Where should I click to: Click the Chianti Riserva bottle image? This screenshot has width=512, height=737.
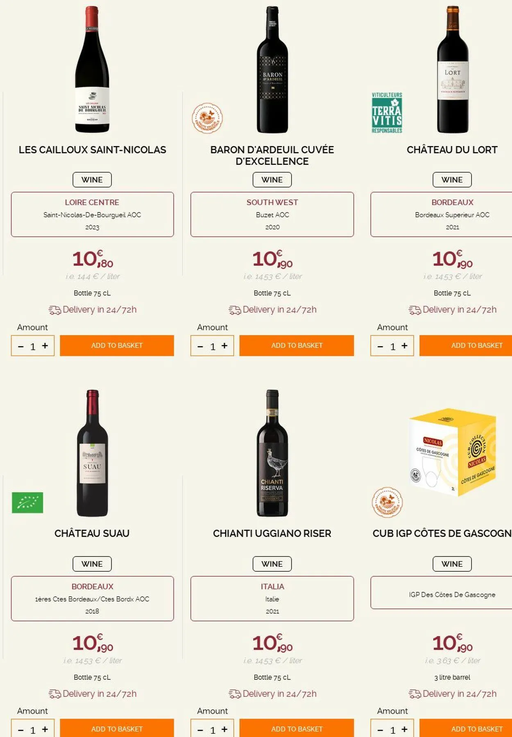pyautogui.click(x=272, y=453)
